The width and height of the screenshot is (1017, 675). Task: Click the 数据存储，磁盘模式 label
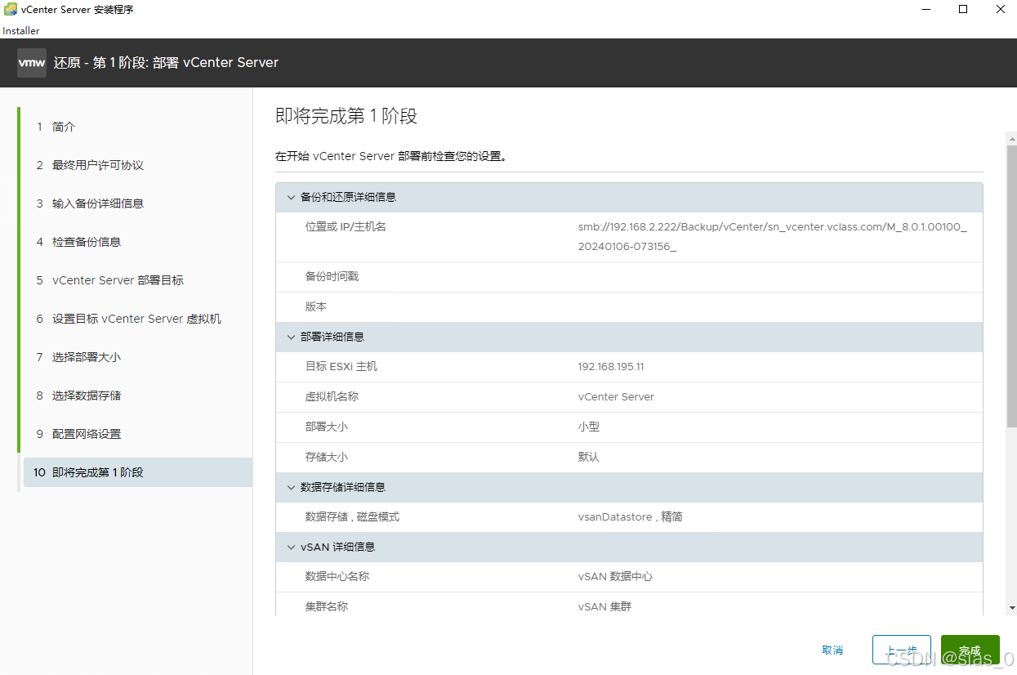point(352,517)
